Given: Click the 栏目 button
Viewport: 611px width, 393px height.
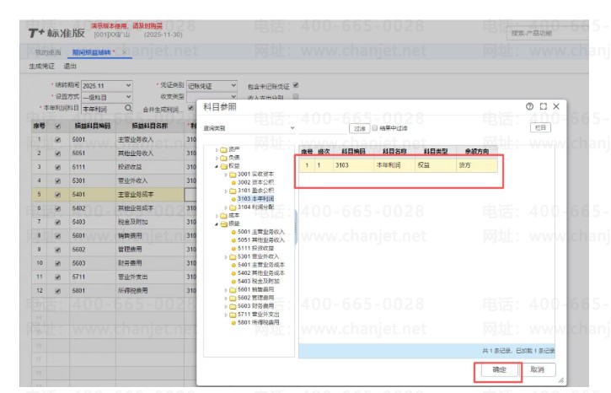Looking at the screenshot, I should (x=540, y=127).
